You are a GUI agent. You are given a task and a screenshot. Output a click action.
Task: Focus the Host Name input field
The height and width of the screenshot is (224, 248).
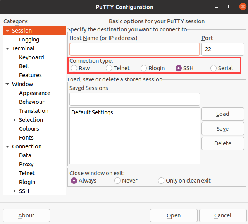tap(134, 49)
